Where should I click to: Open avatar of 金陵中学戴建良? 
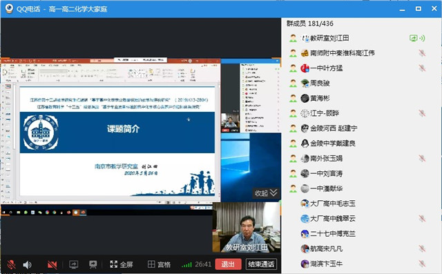[305, 144]
